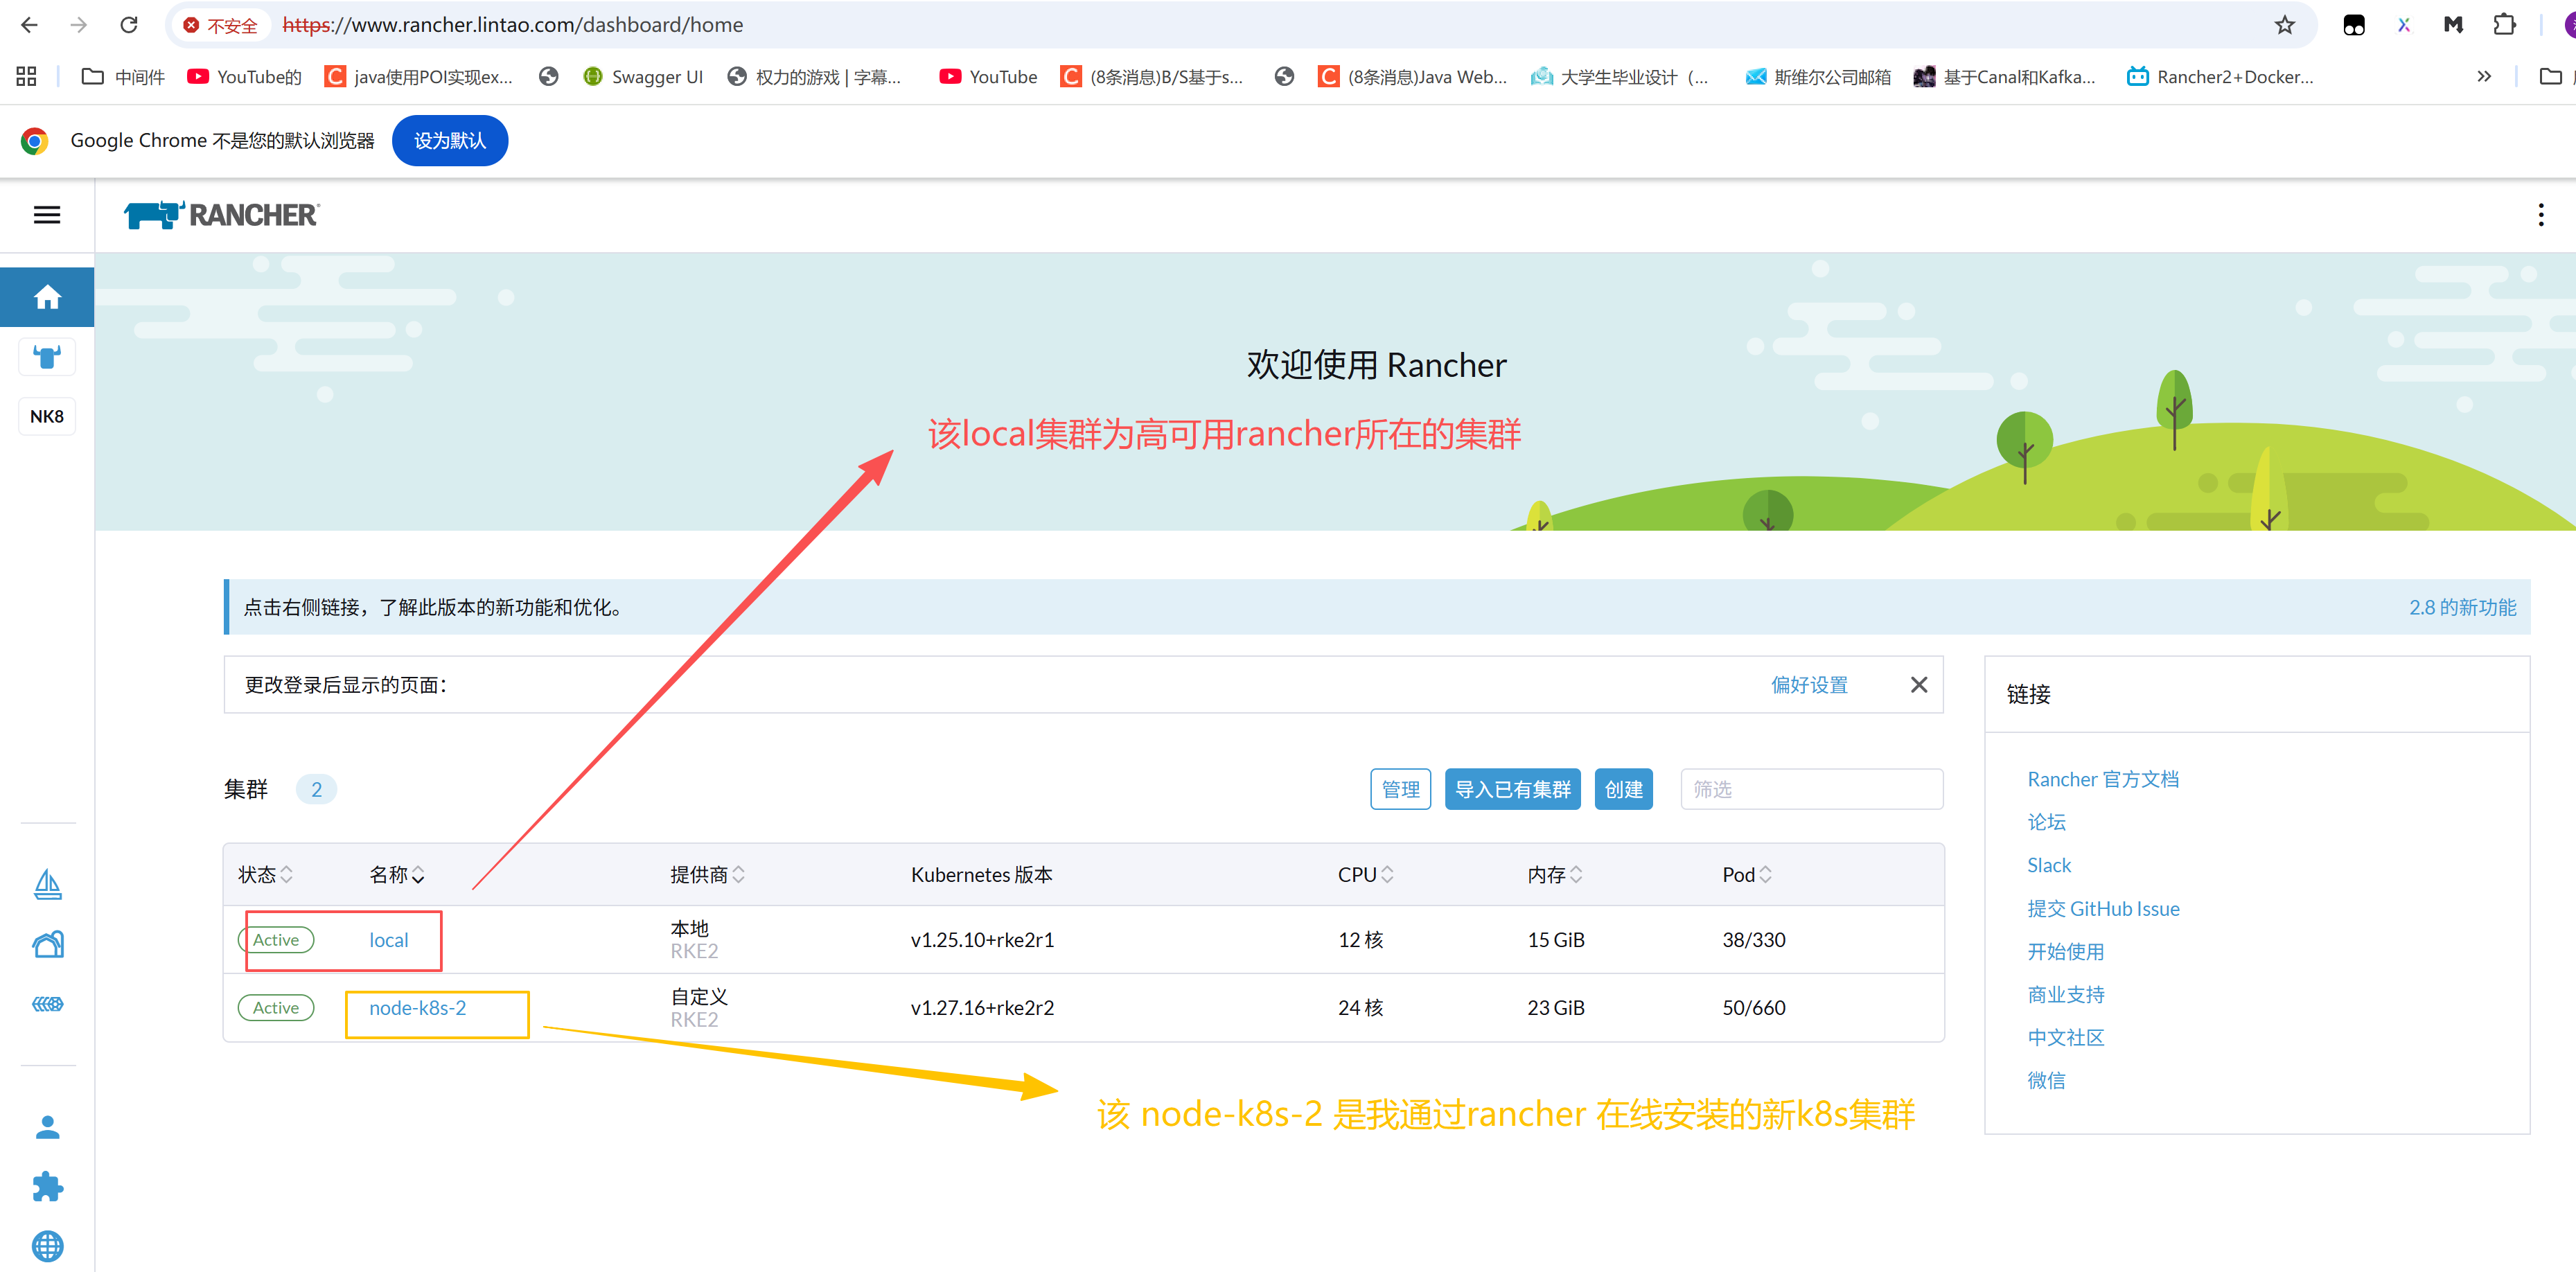The width and height of the screenshot is (2576, 1272).
Task: Open Cluster Management barn icon
Action: point(47,944)
